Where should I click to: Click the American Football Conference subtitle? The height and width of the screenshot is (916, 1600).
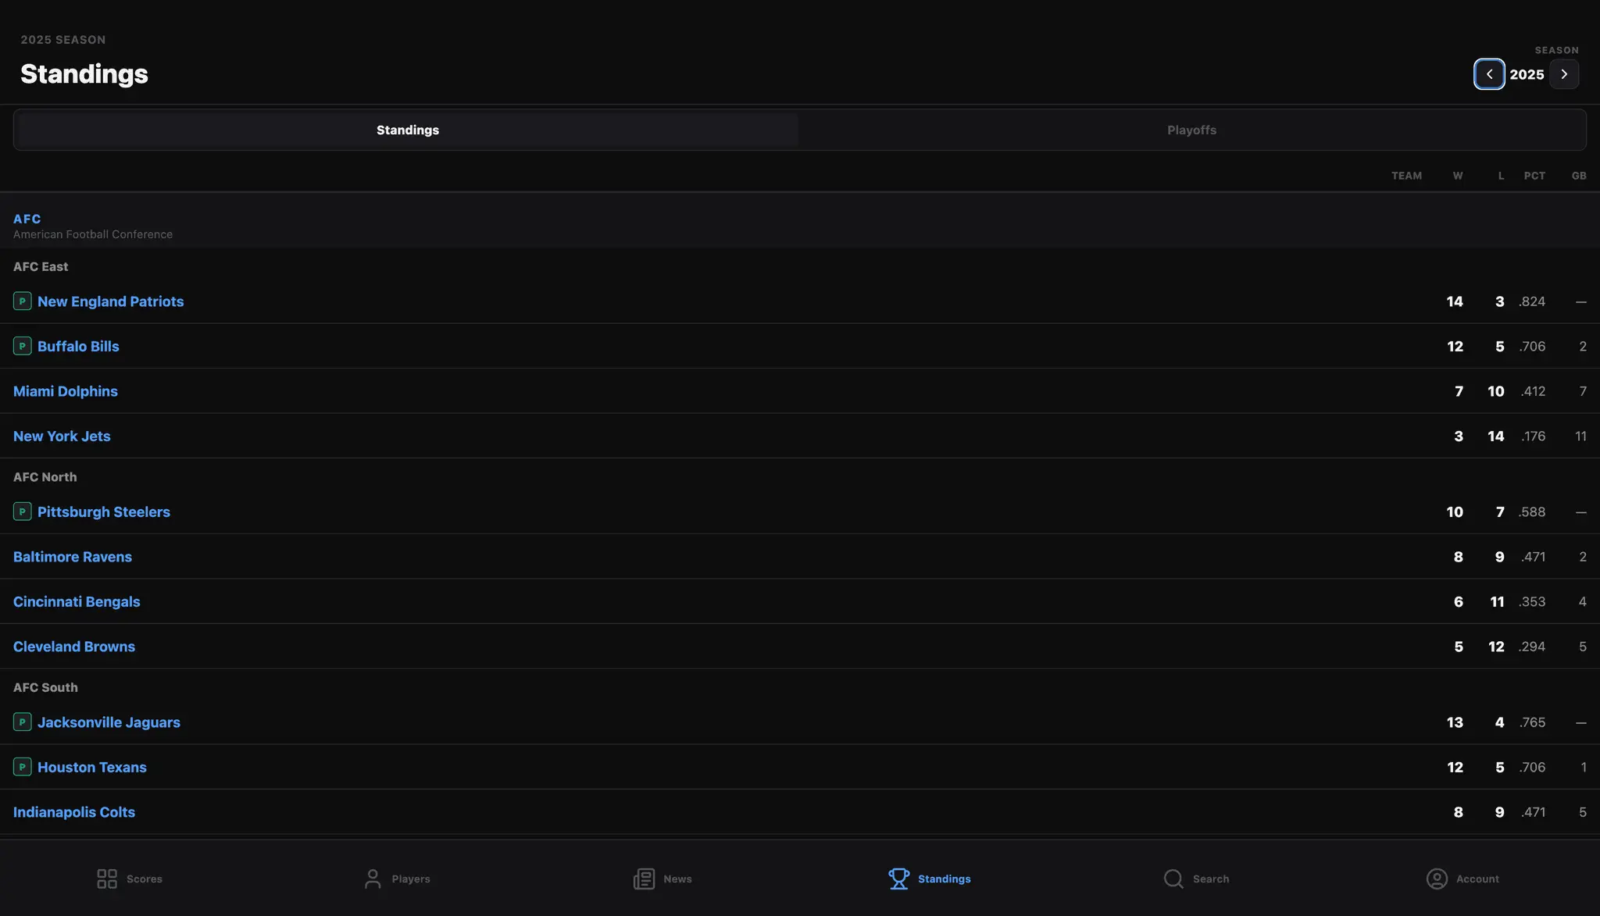coord(93,234)
